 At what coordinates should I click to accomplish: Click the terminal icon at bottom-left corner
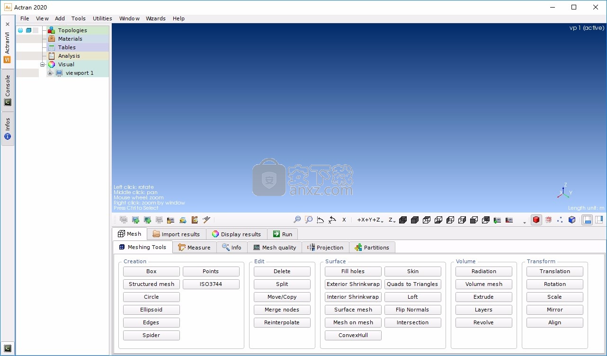[x=8, y=348]
